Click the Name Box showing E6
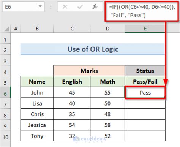Screen dimensions: 180x147 [23, 7]
